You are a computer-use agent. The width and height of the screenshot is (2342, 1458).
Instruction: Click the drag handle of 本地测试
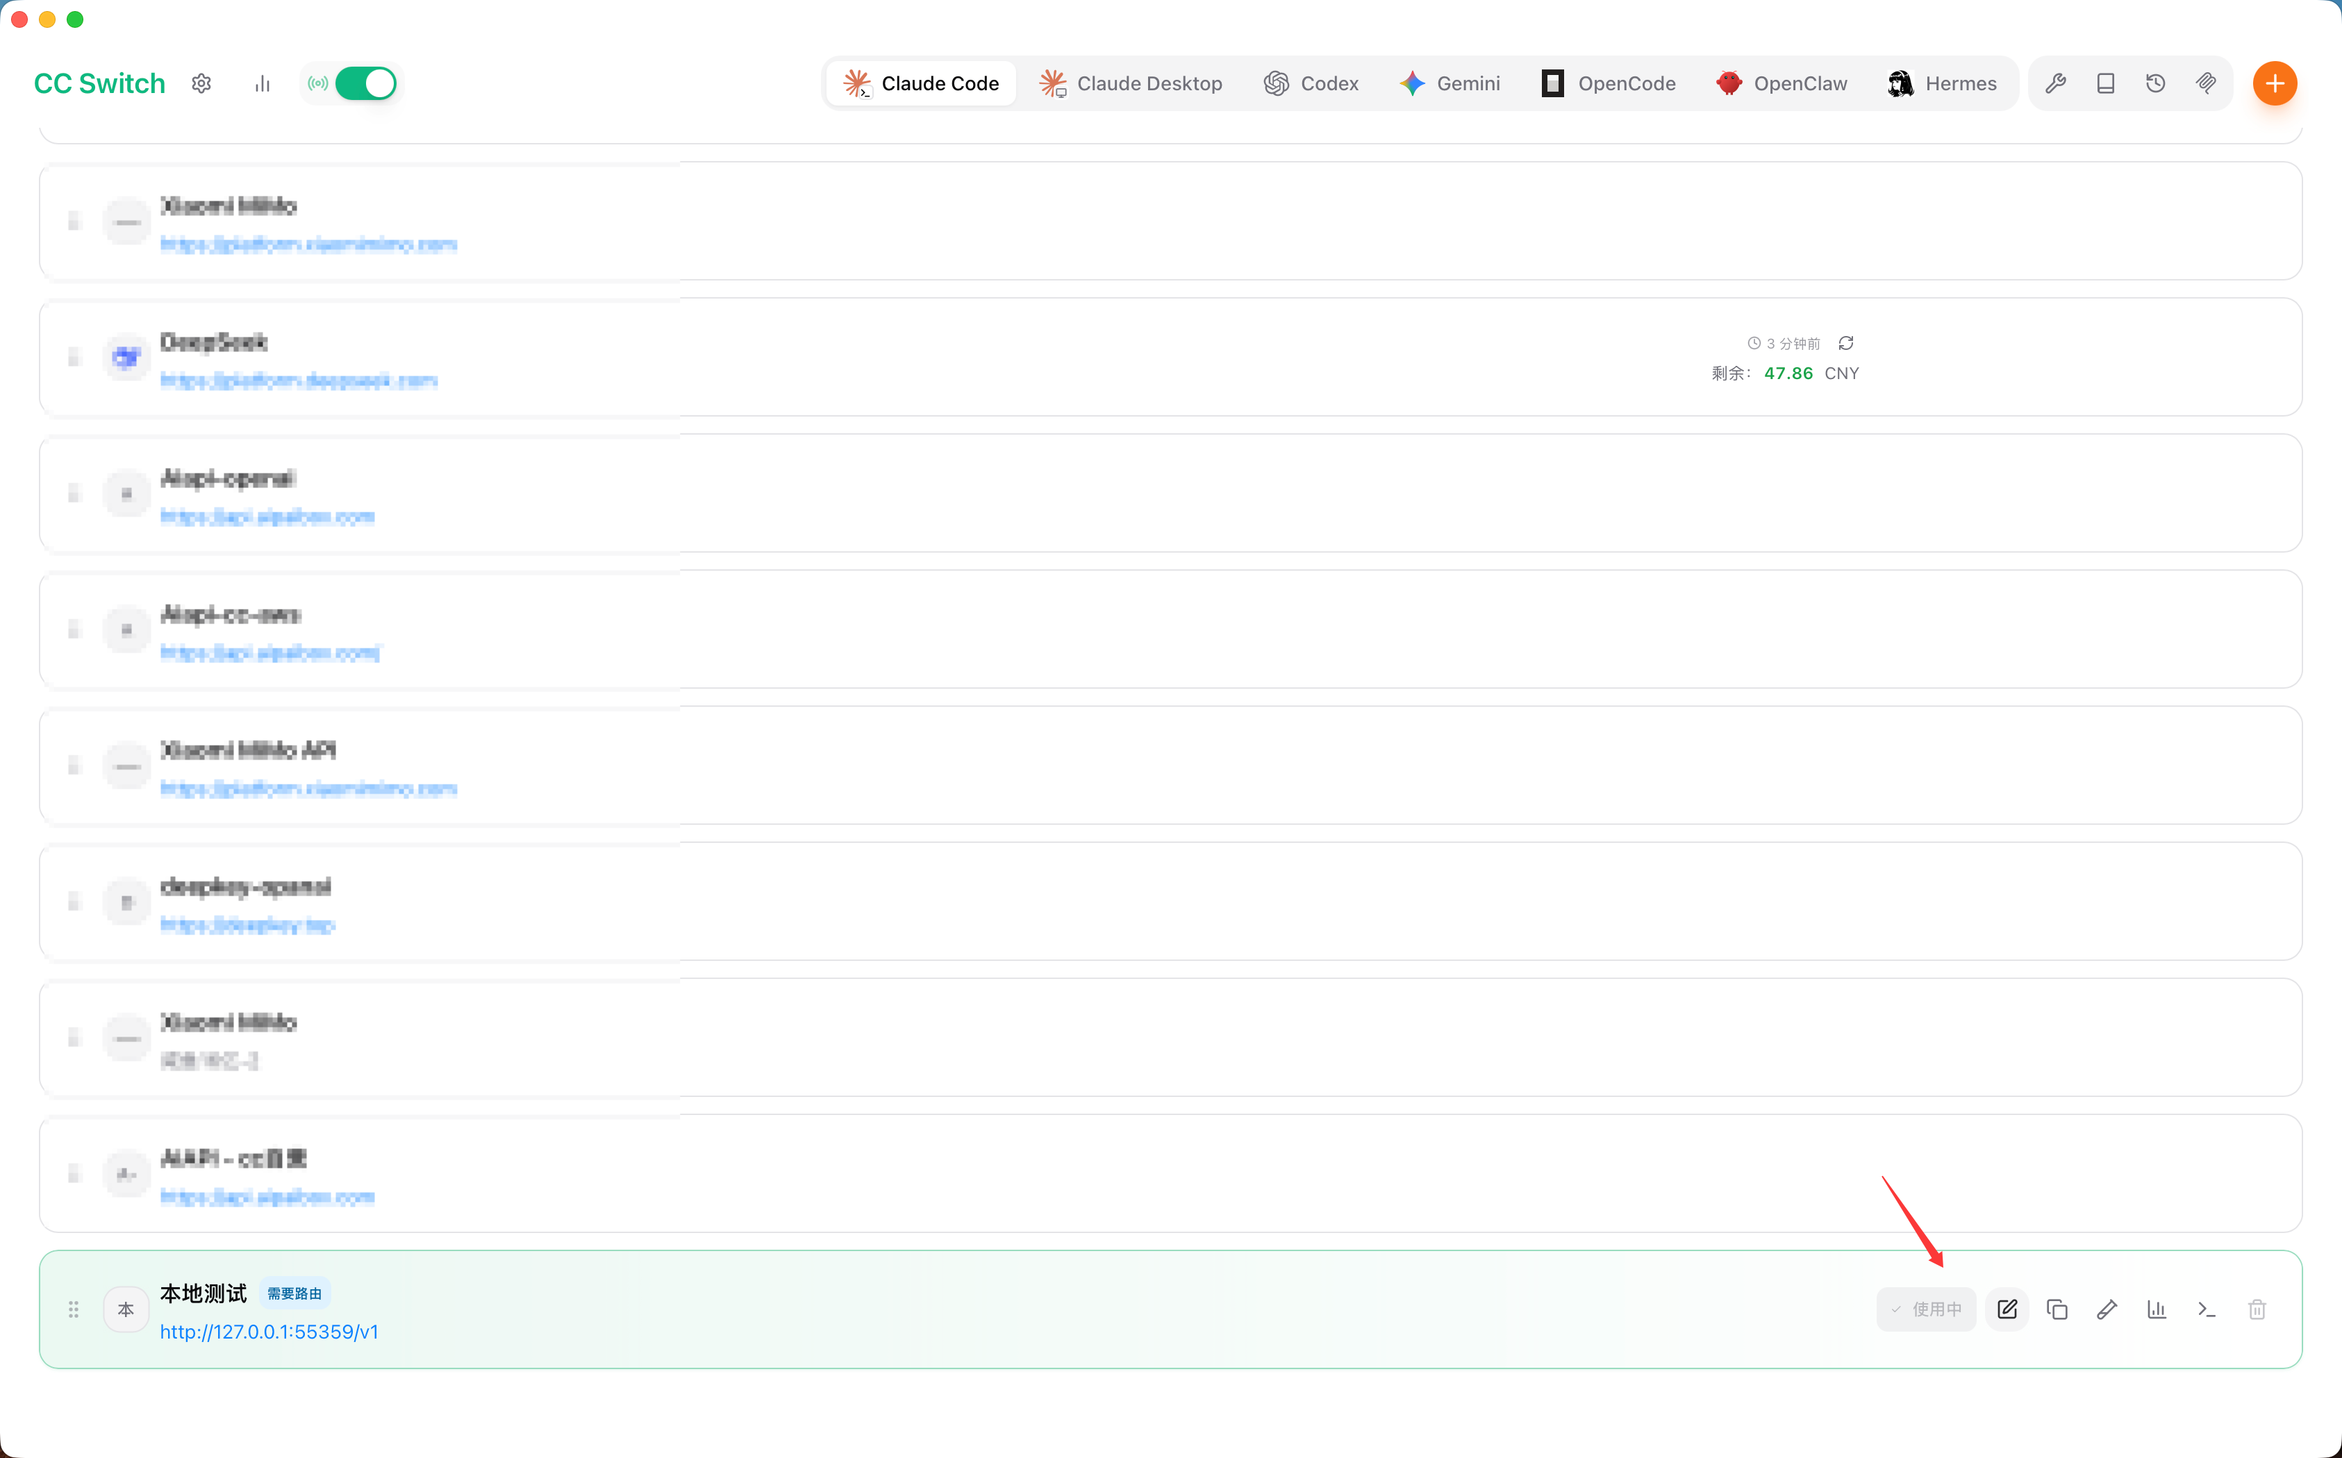(x=74, y=1309)
